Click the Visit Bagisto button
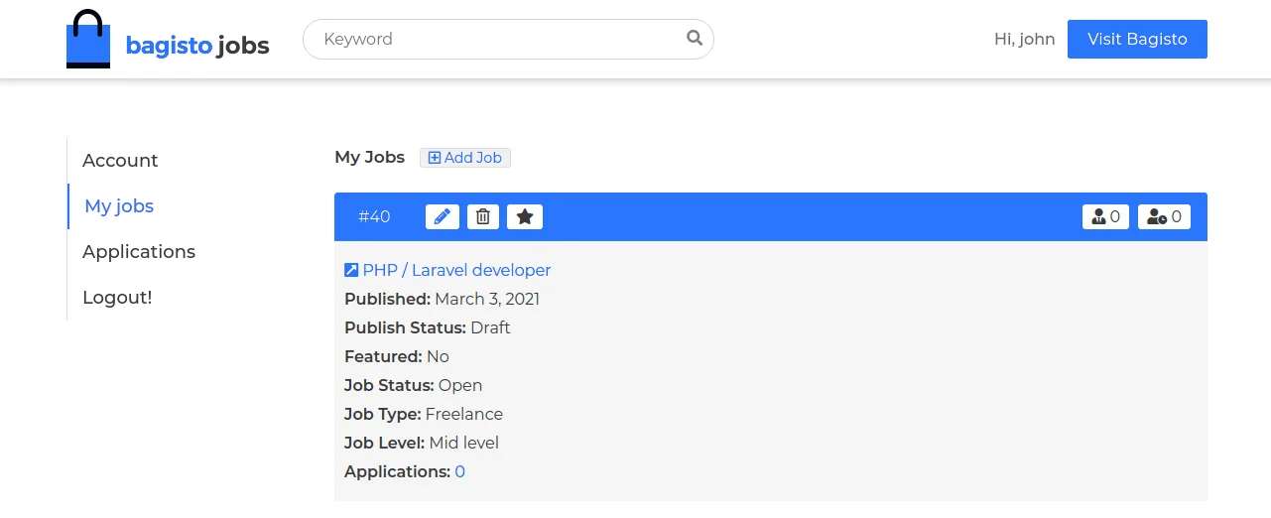Screen dimensions: 1271x518 tap(1137, 39)
